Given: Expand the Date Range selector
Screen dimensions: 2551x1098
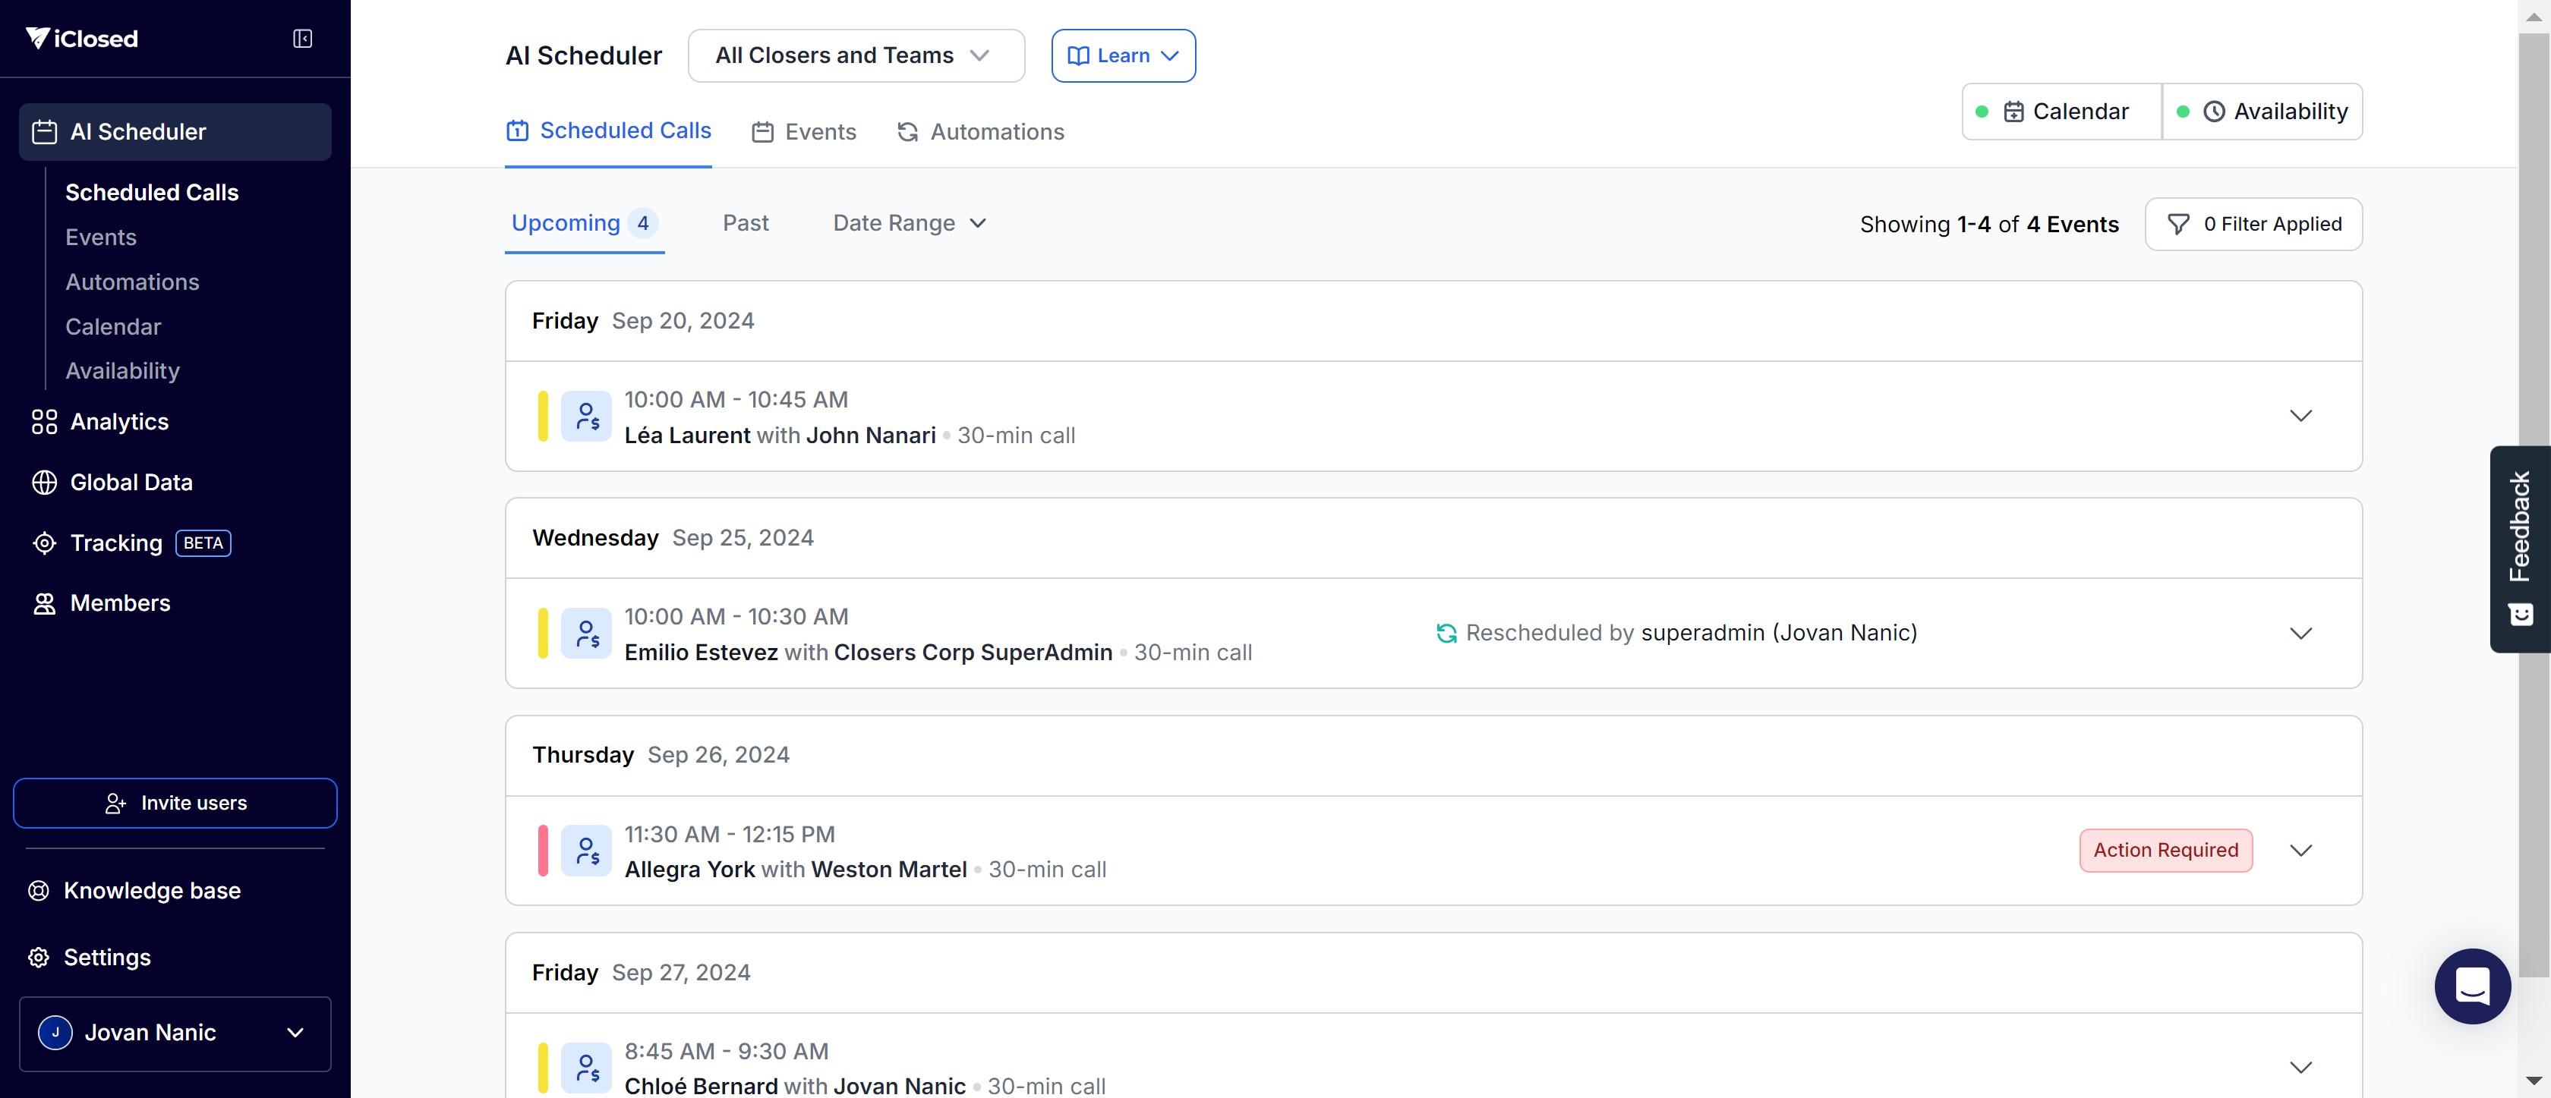Looking at the screenshot, I should click(x=909, y=223).
